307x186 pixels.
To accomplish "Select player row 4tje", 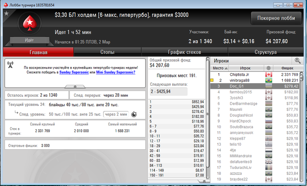I will [255, 150].
